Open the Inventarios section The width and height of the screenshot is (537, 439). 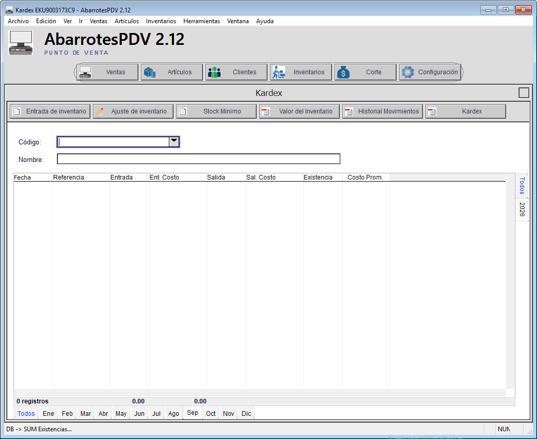pos(301,72)
